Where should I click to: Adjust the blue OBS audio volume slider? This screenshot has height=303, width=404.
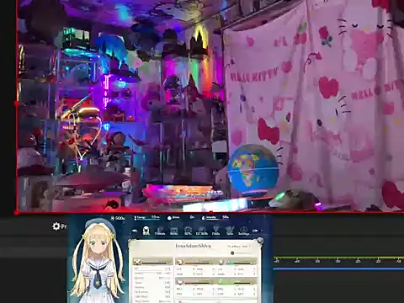point(338,268)
